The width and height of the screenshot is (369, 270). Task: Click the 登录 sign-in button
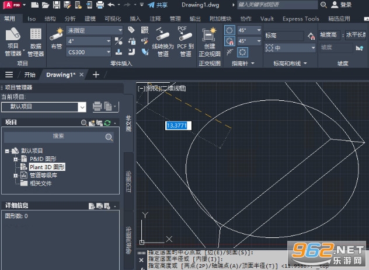point(341,5)
